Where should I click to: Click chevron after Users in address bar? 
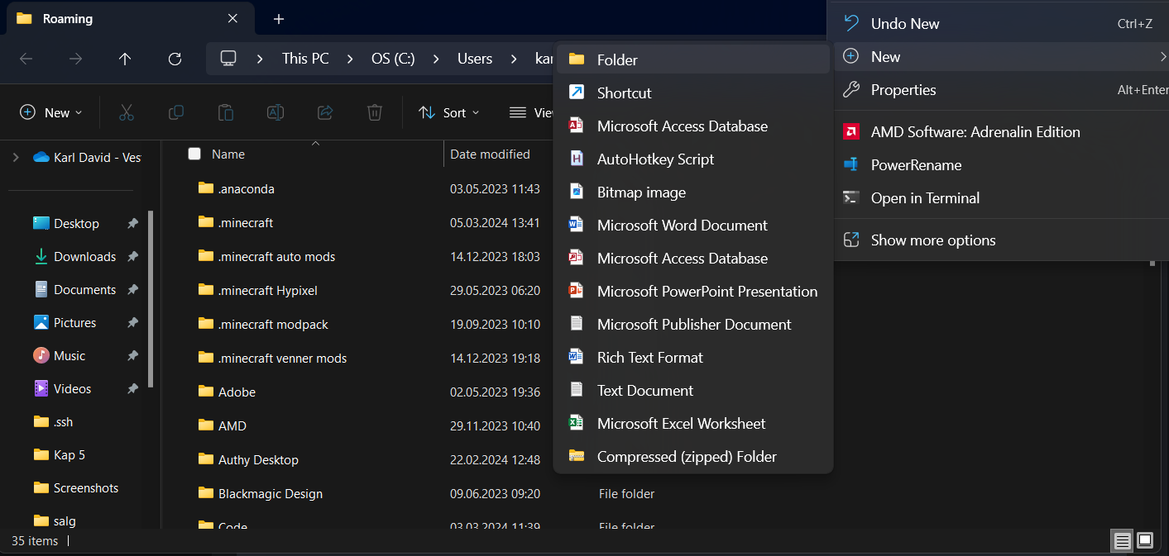pos(514,59)
